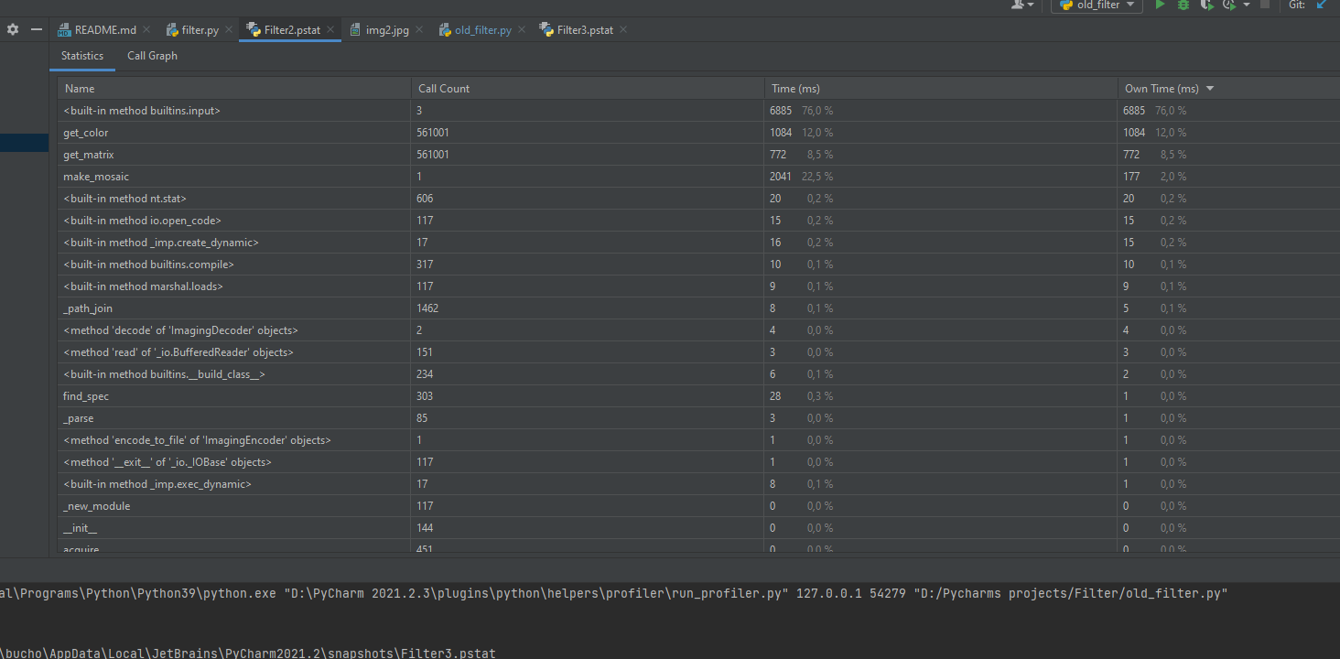Image resolution: width=1340 pixels, height=659 pixels.
Task: Open dropdown arrow next to profiler icon
Action: click(1247, 5)
